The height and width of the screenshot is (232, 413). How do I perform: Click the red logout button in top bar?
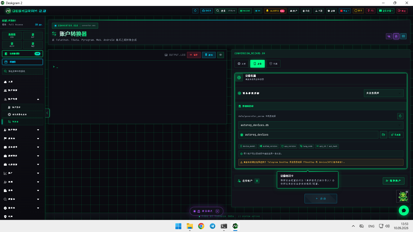pos(402,11)
